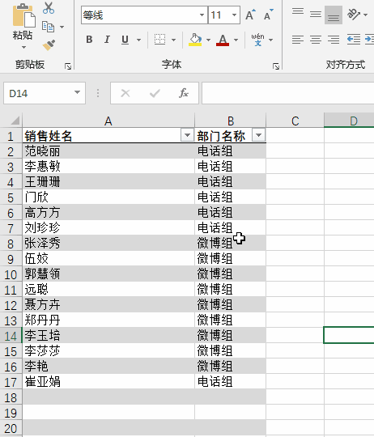Apply yellow fill color bucket
Screen dimensions: 374x437
tap(195, 40)
